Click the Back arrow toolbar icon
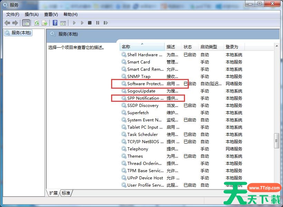The image size is (283, 207). 7,23
